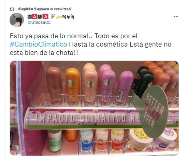Click the 'lo retwitteó' retweet label

coord(60,9)
